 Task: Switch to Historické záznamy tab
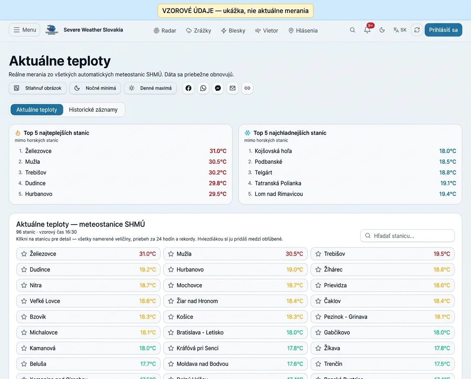93,109
